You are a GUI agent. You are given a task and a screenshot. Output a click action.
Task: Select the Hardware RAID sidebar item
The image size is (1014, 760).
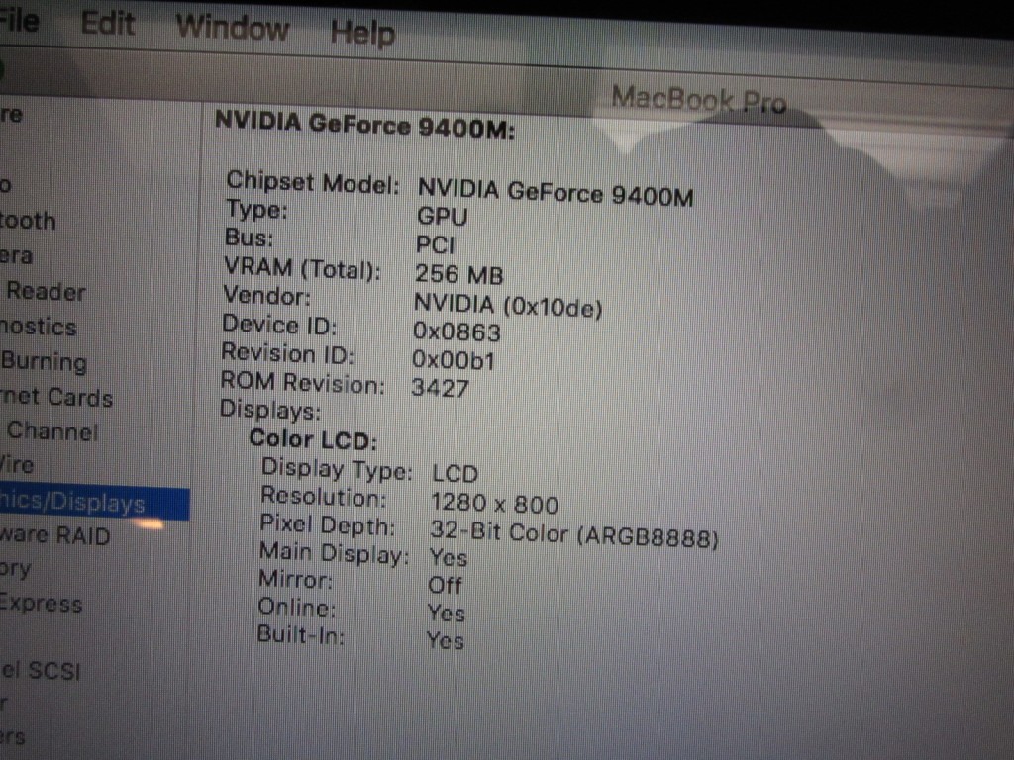[55, 535]
